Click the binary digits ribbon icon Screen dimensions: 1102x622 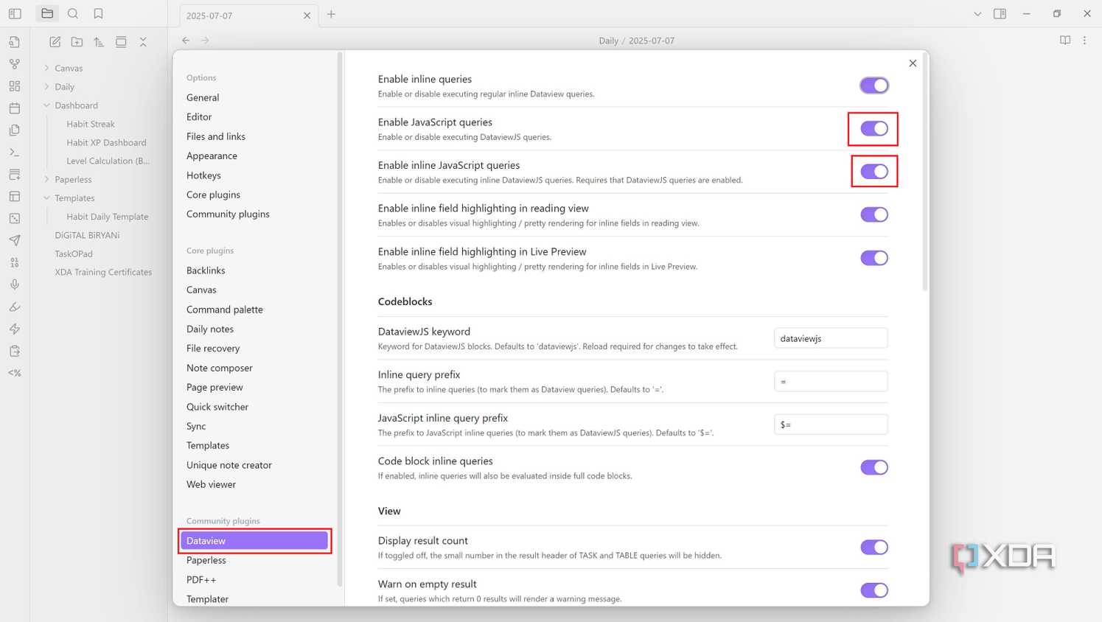[15, 262]
